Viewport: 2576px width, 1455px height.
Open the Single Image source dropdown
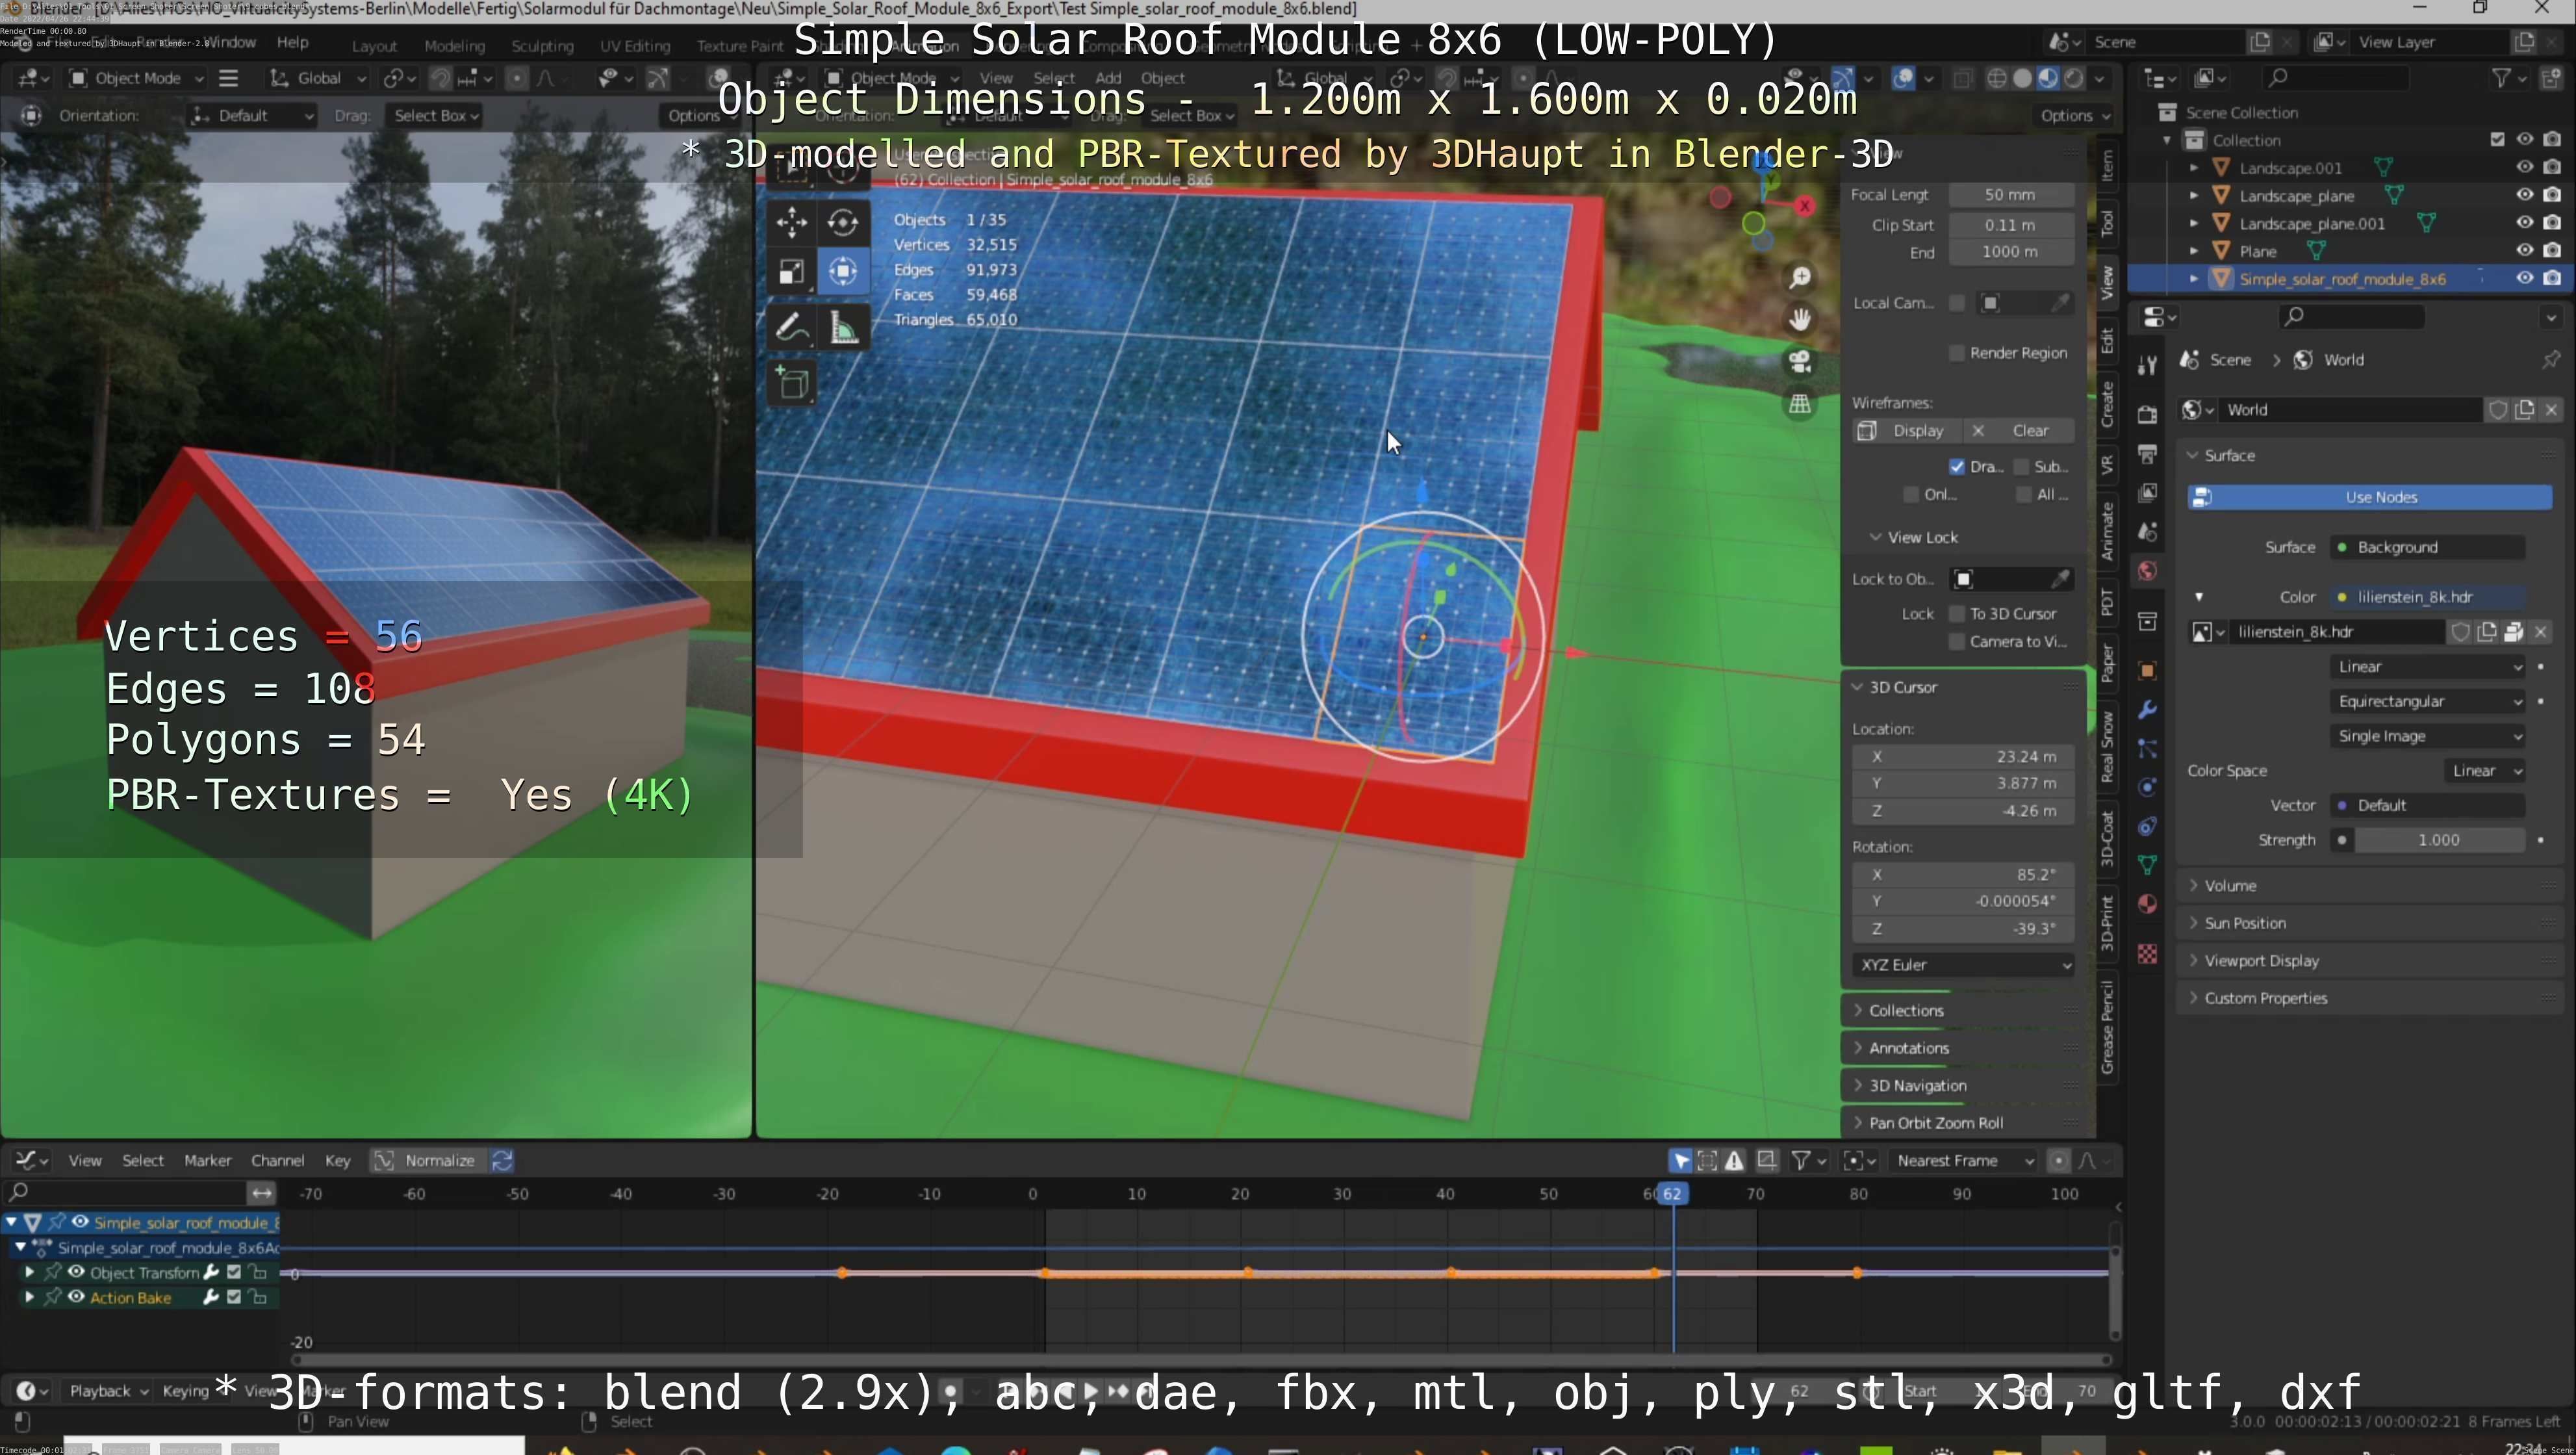[2427, 736]
